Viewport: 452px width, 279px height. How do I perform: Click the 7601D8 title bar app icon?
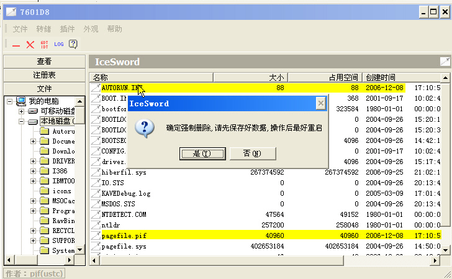tap(11, 12)
